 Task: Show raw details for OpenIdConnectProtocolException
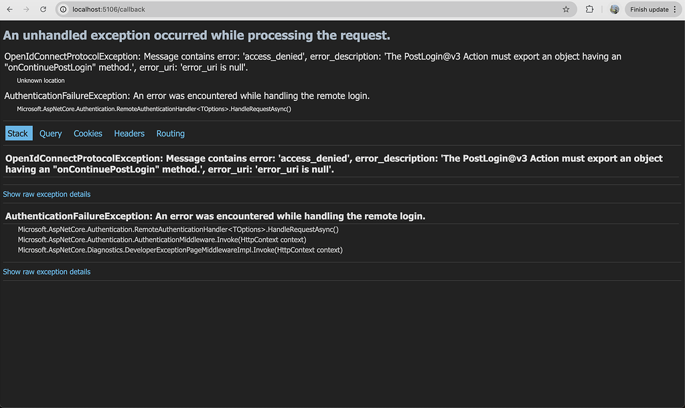click(x=47, y=194)
